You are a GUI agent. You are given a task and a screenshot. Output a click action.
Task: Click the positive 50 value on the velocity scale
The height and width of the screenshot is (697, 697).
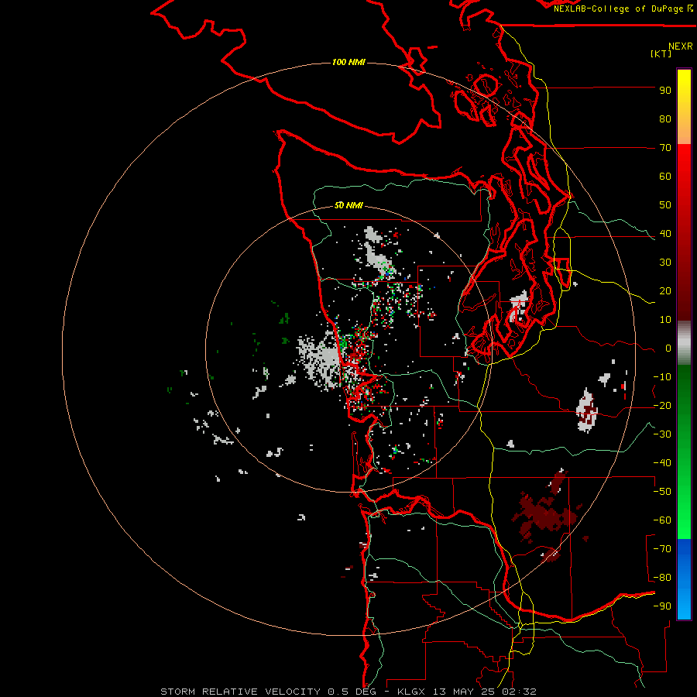coord(665,205)
